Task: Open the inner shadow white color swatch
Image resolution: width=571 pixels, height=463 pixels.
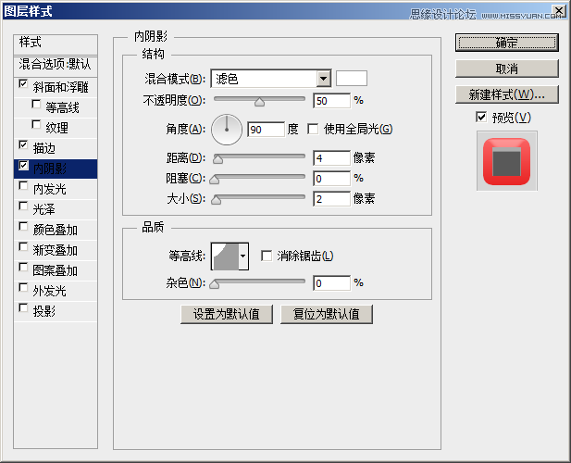Action: (352, 79)
